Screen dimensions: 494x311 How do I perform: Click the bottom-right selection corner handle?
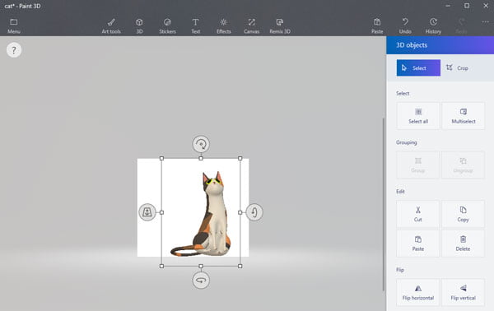tap(240, 266)
